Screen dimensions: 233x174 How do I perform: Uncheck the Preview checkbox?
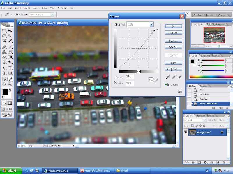pyautogui.click(x=166, y=85)
